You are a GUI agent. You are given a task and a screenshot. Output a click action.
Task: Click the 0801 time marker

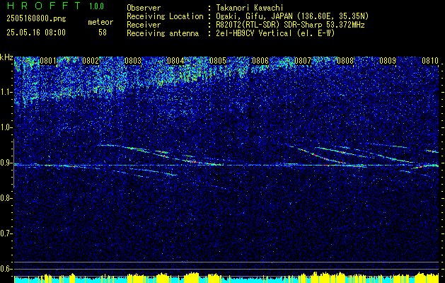(x=48, y=61)
